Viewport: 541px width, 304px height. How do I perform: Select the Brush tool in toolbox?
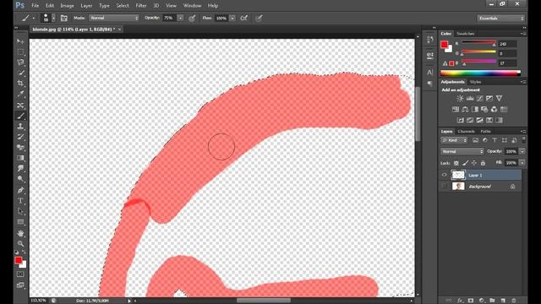point(20,116)
